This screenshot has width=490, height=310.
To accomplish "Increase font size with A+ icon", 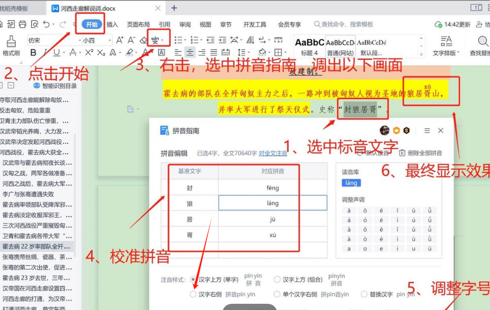I will click(x=120, y=40).
